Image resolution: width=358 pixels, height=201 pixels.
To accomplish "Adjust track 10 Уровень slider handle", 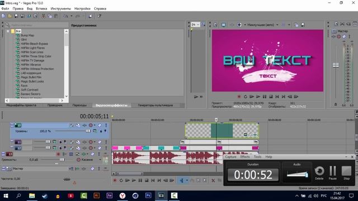I will coord(88,131).
